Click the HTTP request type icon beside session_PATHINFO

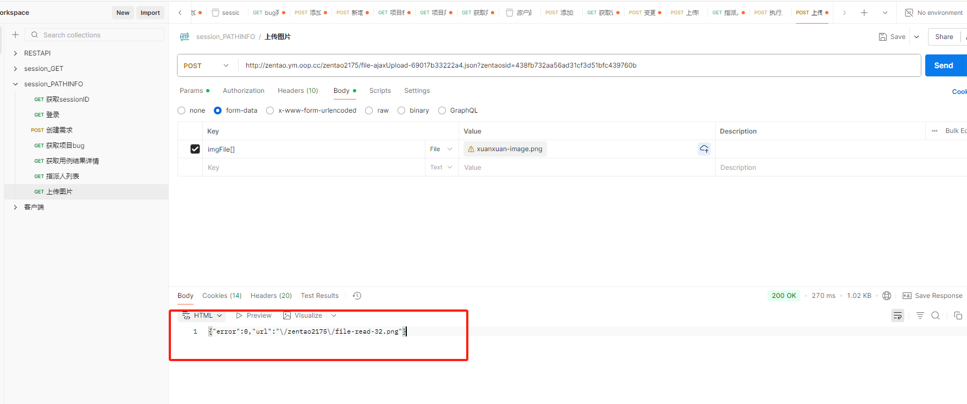point(185,37)
